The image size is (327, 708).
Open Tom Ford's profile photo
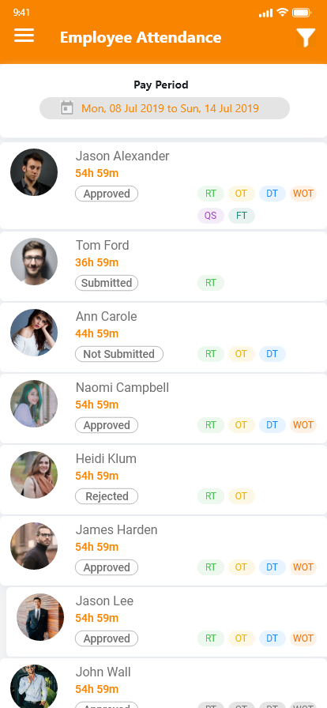(34, 262)
